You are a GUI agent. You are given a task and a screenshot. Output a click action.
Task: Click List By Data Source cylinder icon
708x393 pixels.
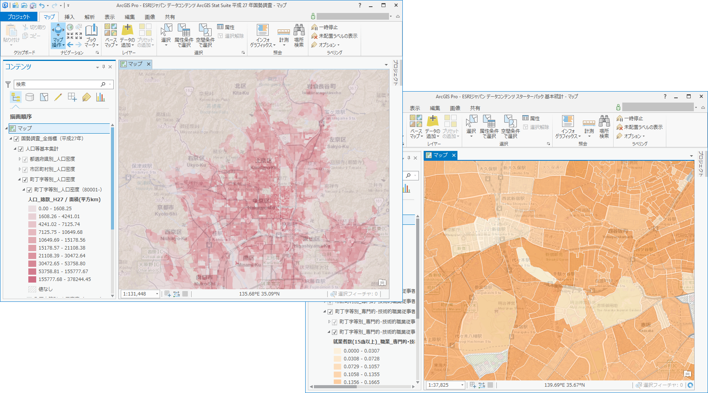[29, 97]
